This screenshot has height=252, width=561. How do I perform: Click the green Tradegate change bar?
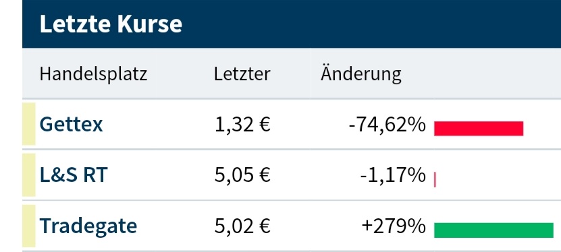point(493,230)
